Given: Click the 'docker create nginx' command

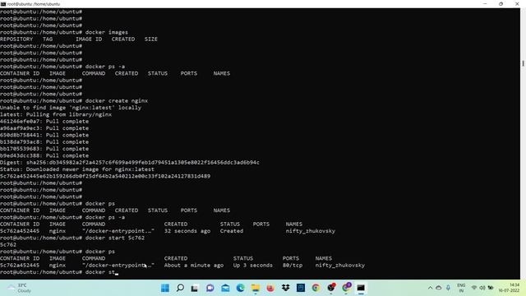Looking at the screenshot, I should 117,100.
